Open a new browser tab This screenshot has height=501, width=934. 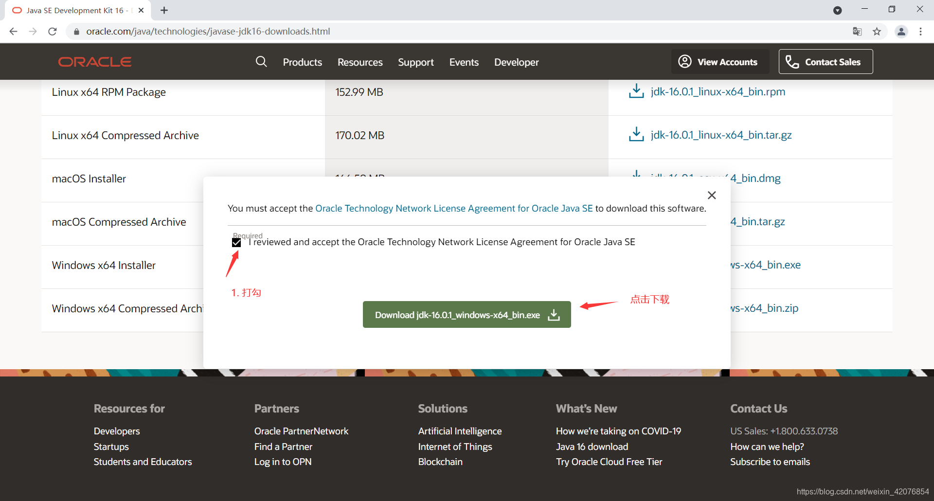pyautogui.click(x=164, y=10)
